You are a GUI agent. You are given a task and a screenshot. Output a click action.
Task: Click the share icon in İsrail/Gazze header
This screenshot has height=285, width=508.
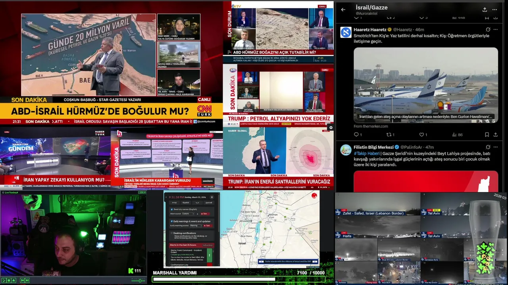click(485, 9)
